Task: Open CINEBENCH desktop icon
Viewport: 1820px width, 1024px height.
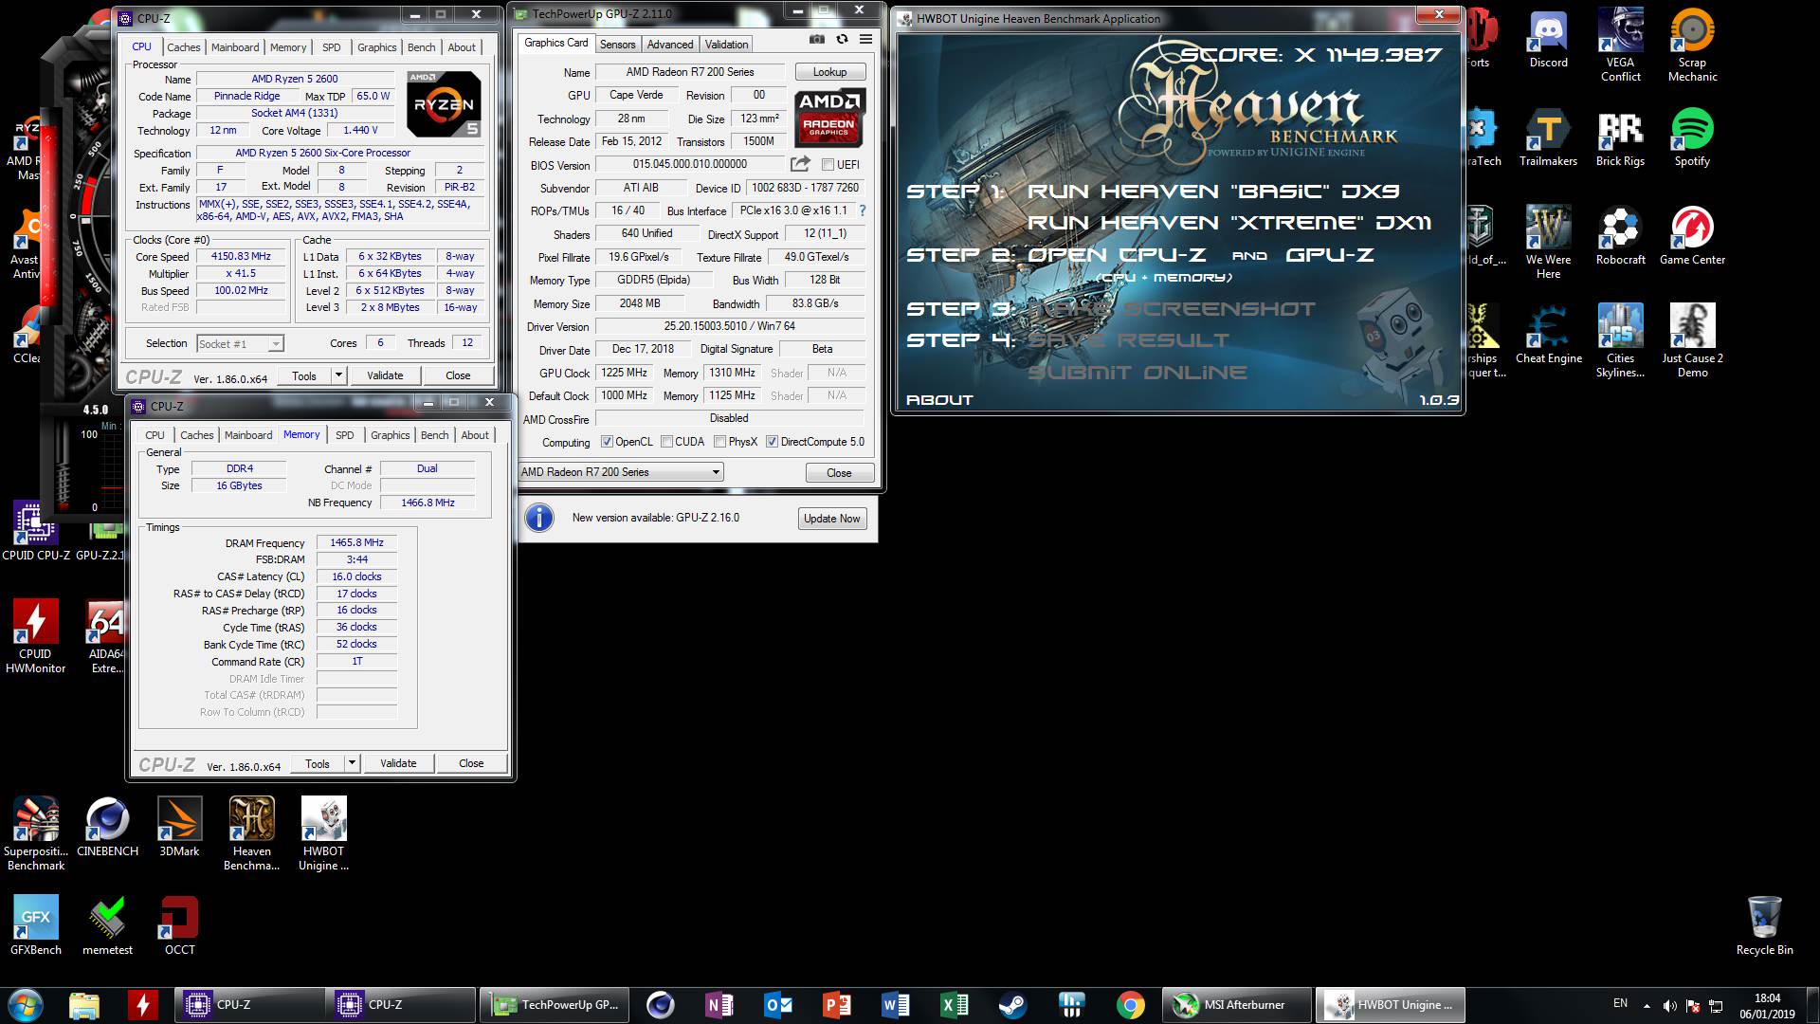Action: [107, 828]
